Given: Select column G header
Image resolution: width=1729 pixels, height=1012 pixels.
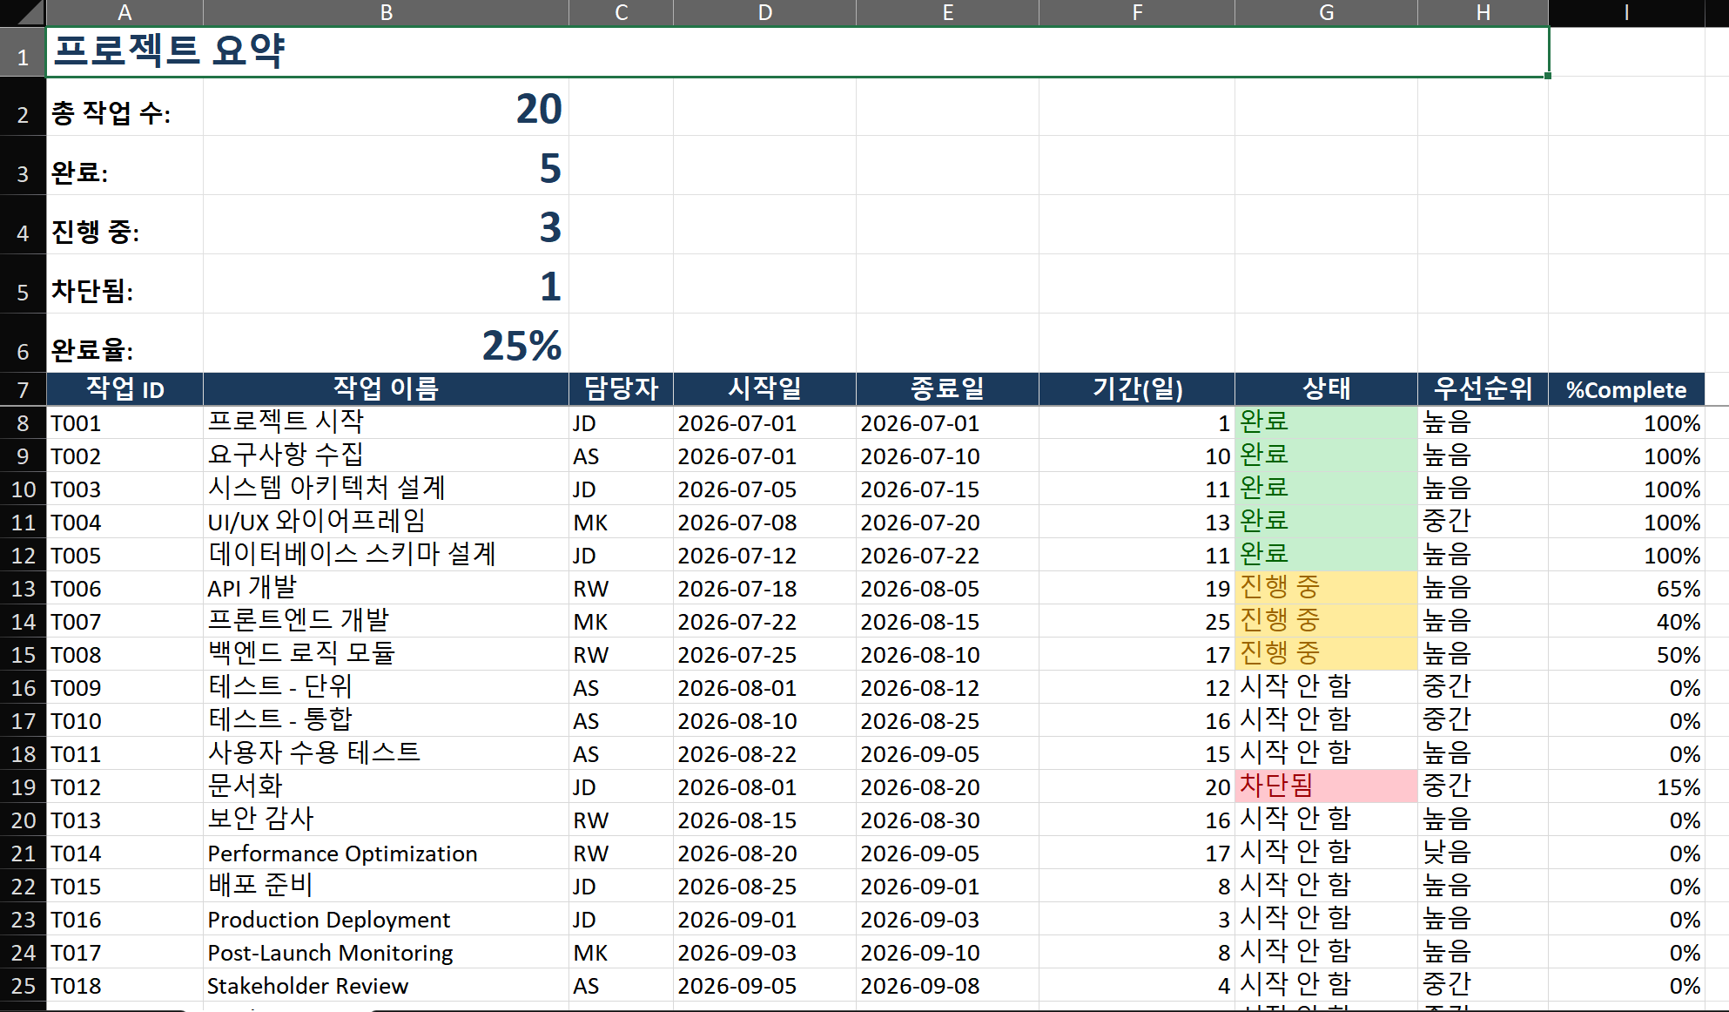Looking at the screenshot, I should click(x=1326, y=12).
